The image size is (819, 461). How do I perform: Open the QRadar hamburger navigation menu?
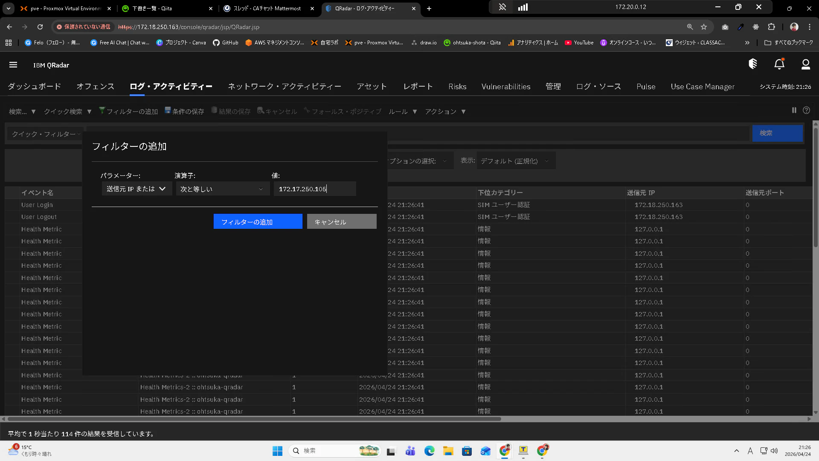point(13,65)
